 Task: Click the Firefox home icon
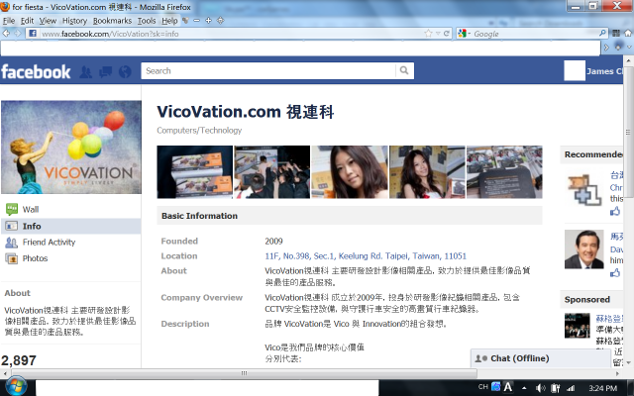(x=628, y=33)
